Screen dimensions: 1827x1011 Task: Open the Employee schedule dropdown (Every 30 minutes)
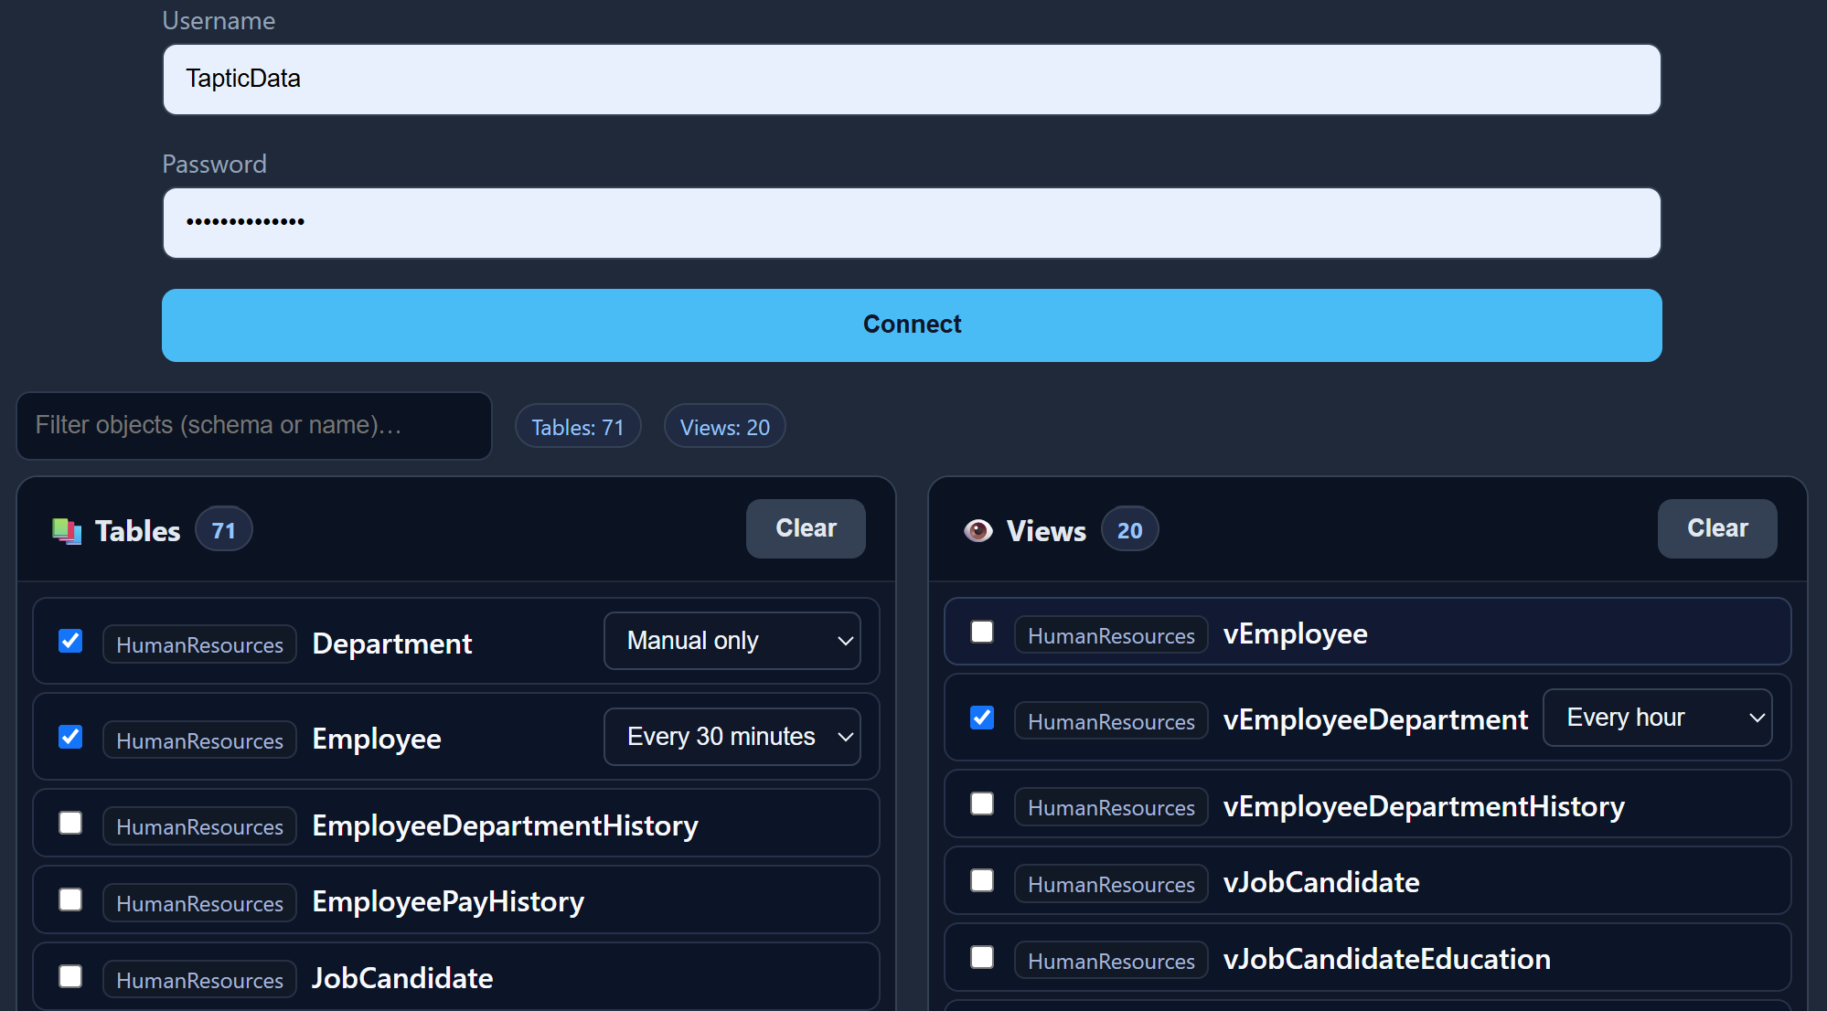pyautogui.click(x=732, y=737)
